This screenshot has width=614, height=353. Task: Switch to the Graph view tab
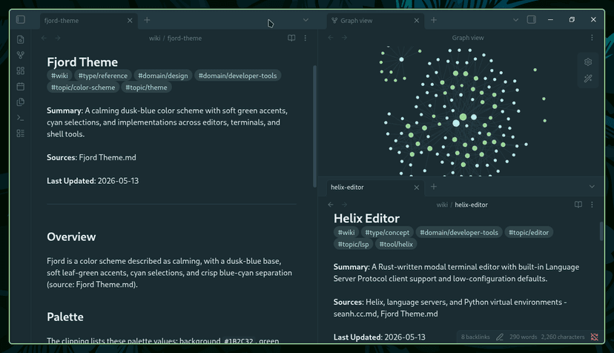(374, 20)
